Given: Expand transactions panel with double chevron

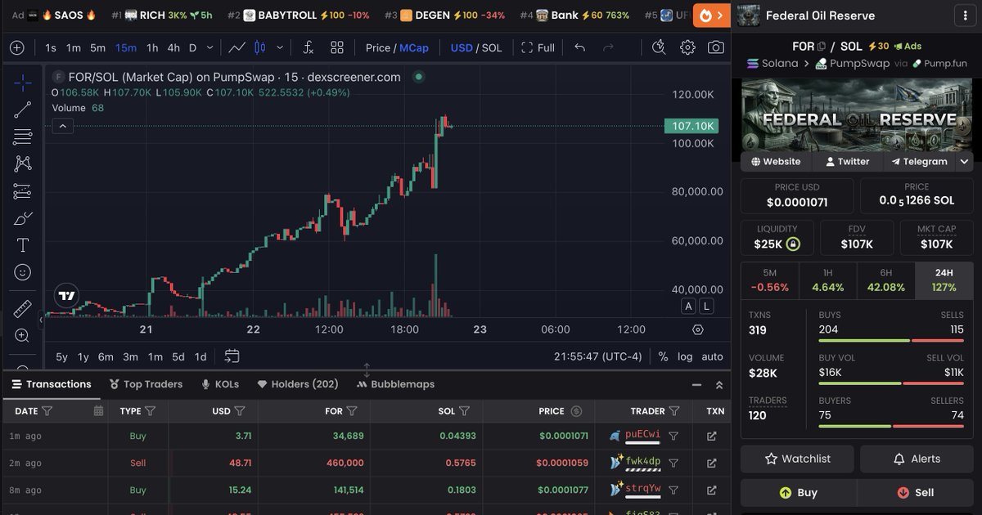Looking at the screenshot, I should (x=718, y=385).
